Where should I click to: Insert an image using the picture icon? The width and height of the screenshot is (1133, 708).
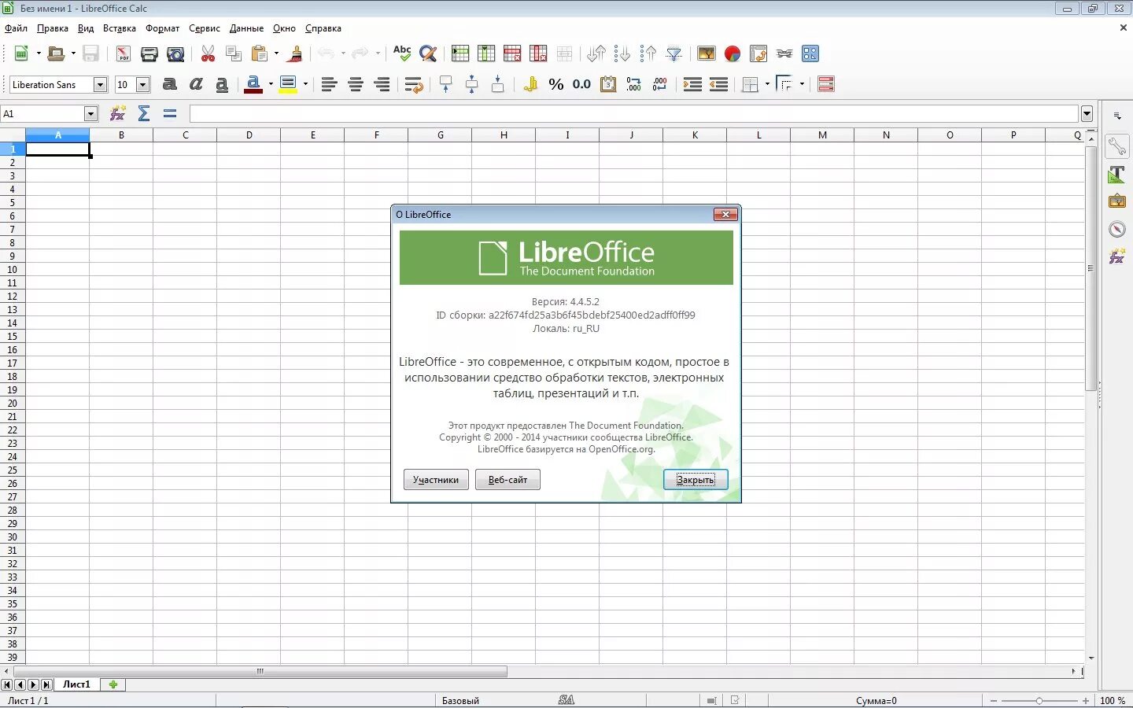[x=707, y=53]
